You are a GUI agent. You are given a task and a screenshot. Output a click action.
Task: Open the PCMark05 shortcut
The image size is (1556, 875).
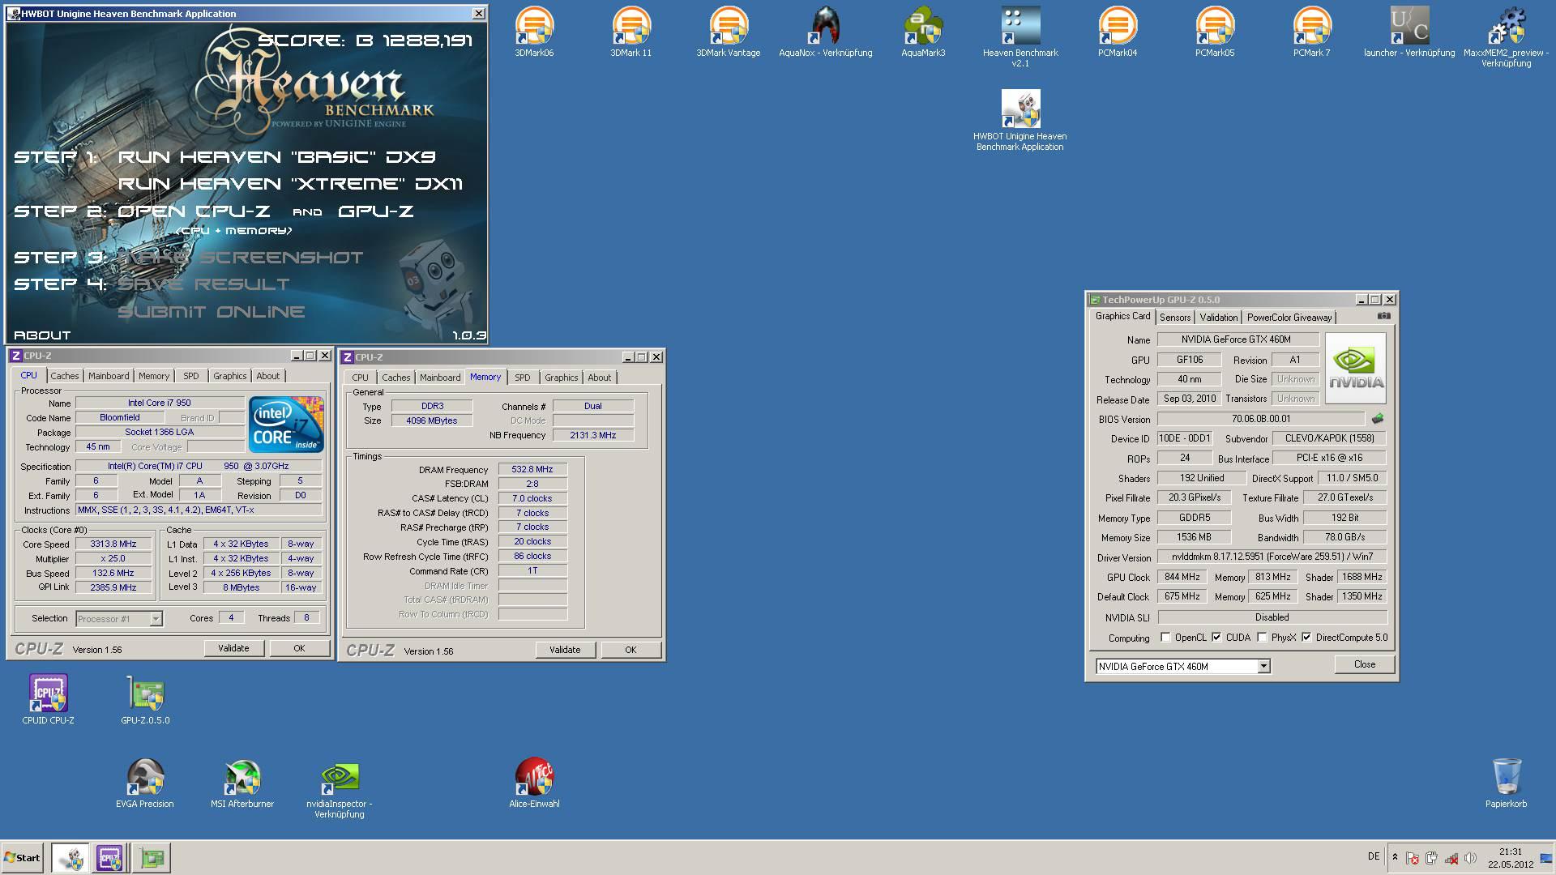1215,32
